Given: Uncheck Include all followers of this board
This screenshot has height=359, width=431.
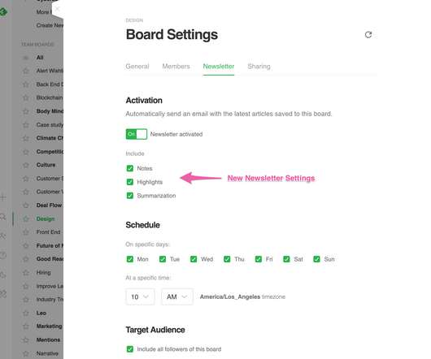Looking at the screenshot, I should pos(130,349).
